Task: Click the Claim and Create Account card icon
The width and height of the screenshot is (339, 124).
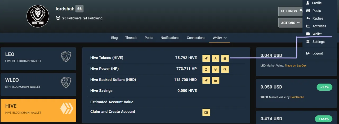Action: pyautogui.click(x=206, y=112)
